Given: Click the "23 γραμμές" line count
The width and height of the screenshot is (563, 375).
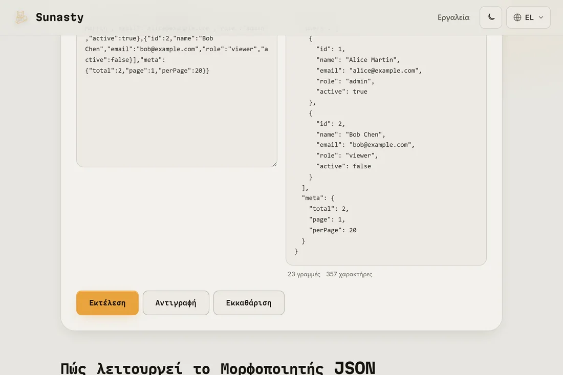Looking at the screenshot, I should tap(304, 274).
